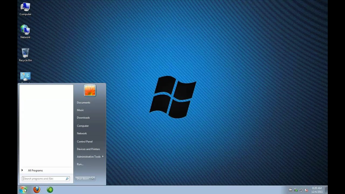Open Devices and Printers
The image size is (345, 194).
pyautogui.click(x=88, y=149)
